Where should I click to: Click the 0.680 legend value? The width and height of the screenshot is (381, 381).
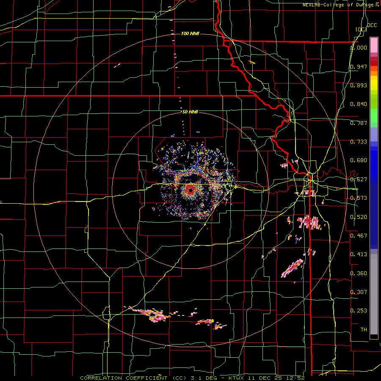pyautogui.click(x=359, y=160)
